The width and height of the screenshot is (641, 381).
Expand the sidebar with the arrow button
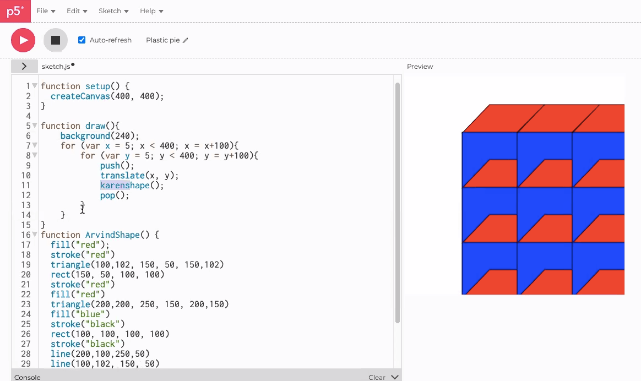point(24,66)
